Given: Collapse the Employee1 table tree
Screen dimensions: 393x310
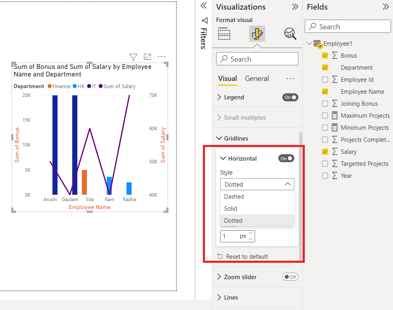Looking at the screenshot, I should click(x=309, y=43).
